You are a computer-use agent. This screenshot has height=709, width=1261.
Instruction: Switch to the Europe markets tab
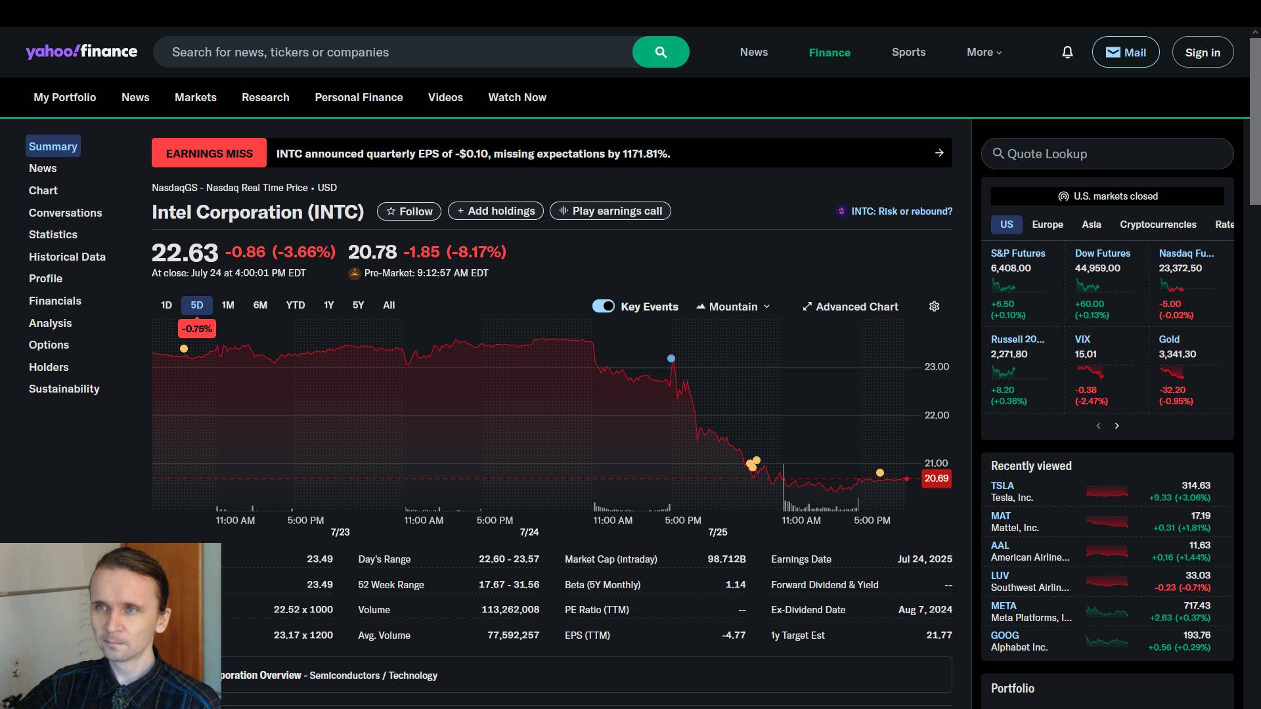pyautogui.click(x=1047, y=225)
